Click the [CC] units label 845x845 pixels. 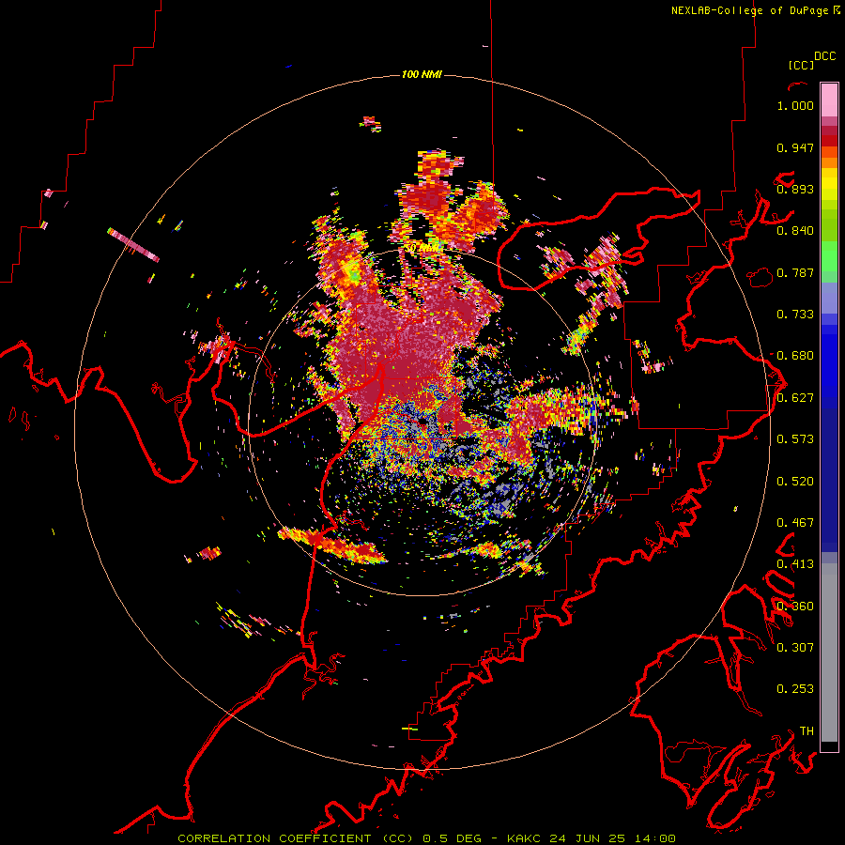pos(801,65)
